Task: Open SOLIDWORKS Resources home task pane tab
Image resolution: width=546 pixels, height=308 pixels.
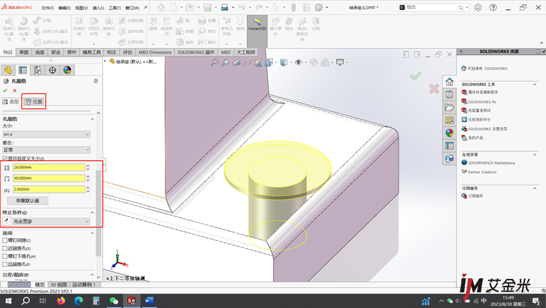Action: [x=450, y=82]
